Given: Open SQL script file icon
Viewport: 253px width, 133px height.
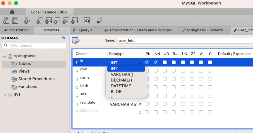Looking at the screenshot, I should (x=15, y=20).
